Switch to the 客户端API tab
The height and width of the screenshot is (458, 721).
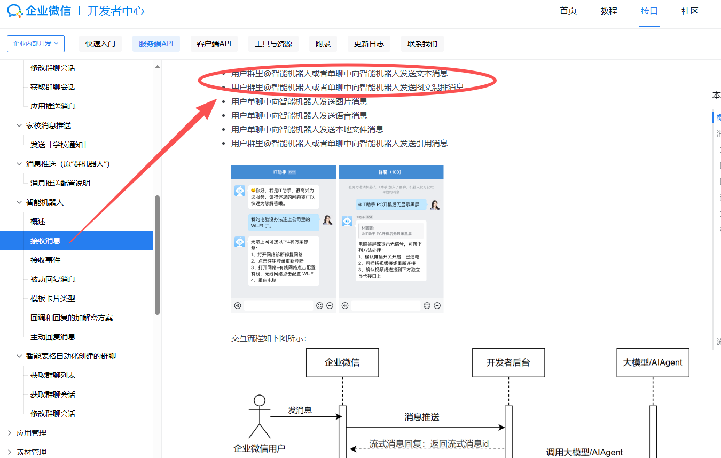[x=214, y=44]
